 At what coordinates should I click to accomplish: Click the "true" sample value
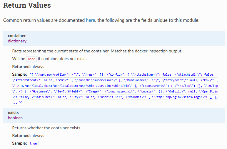pos(34,143)
